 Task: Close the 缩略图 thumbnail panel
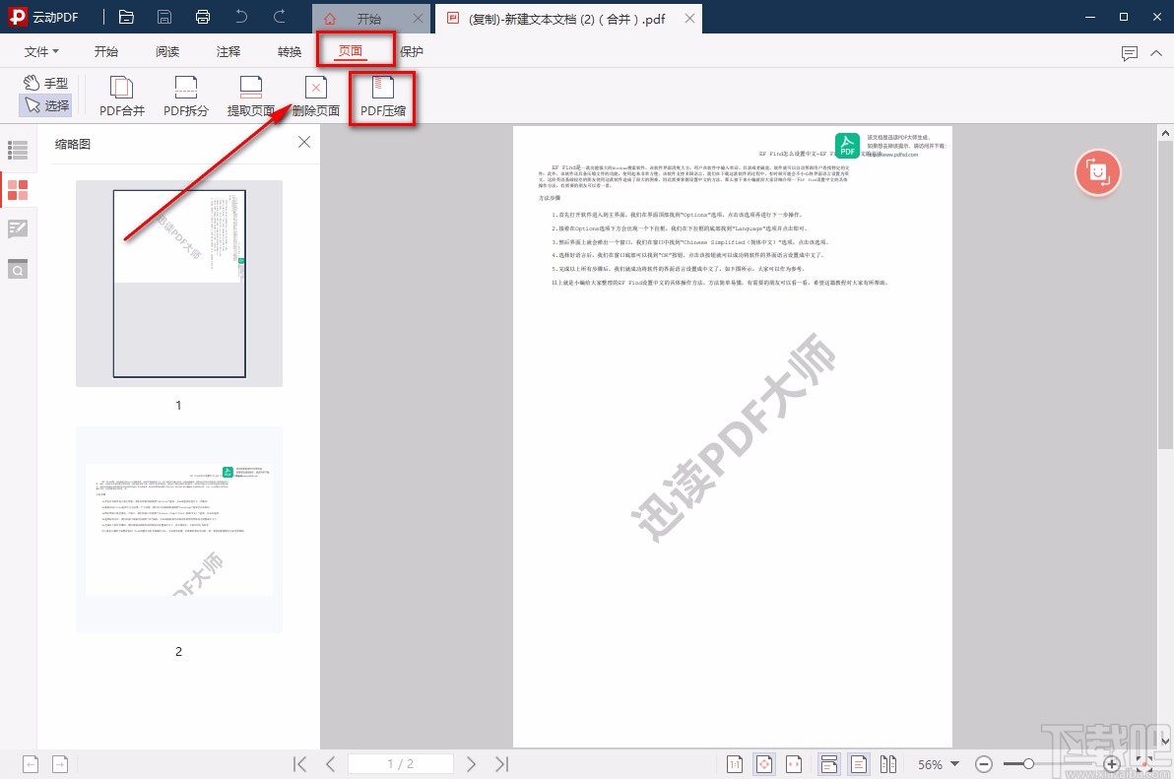[x=304, y=142]
